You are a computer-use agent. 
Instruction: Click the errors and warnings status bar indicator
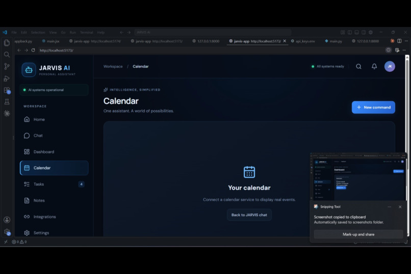19,242
